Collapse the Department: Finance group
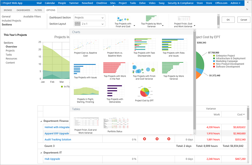The image size is (252, 165). 40,121
